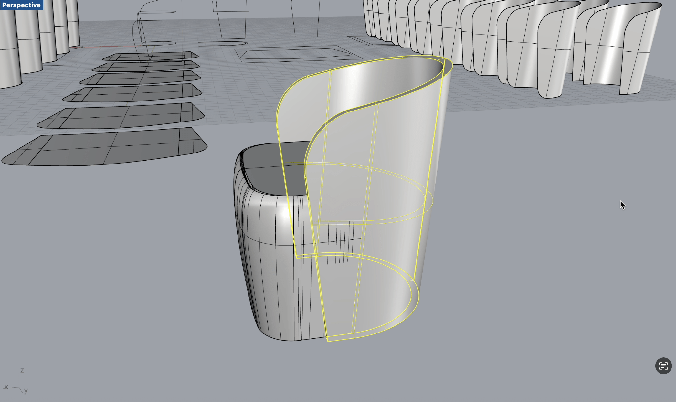Image resolution: width=676 pixels, height=402 pixels.
Task: Open the Perspective viewport title menu
Action: [21, 5]
